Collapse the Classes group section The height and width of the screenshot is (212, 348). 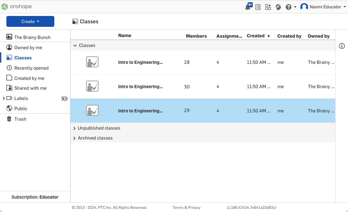[75, 46]
